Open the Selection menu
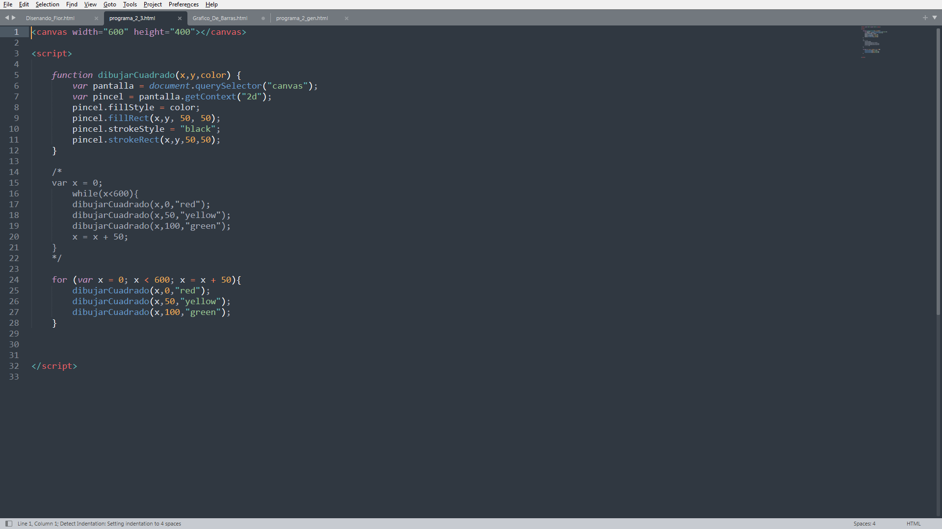 click(47, 4)
